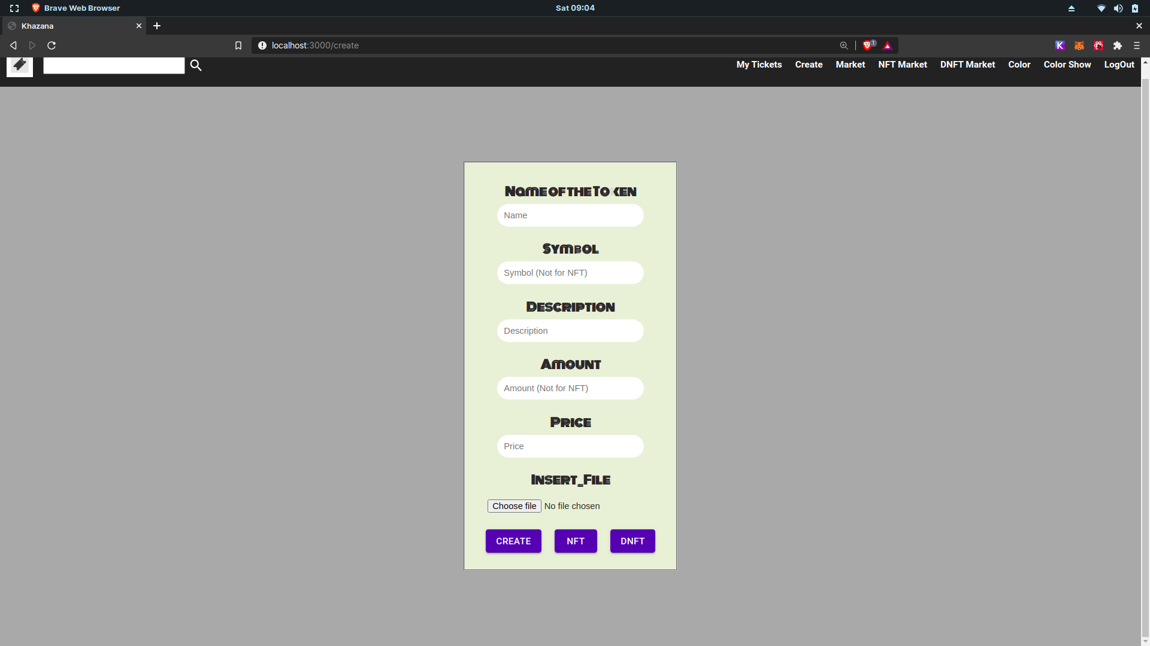Open new tab with plus button

(x=157, y=26)
